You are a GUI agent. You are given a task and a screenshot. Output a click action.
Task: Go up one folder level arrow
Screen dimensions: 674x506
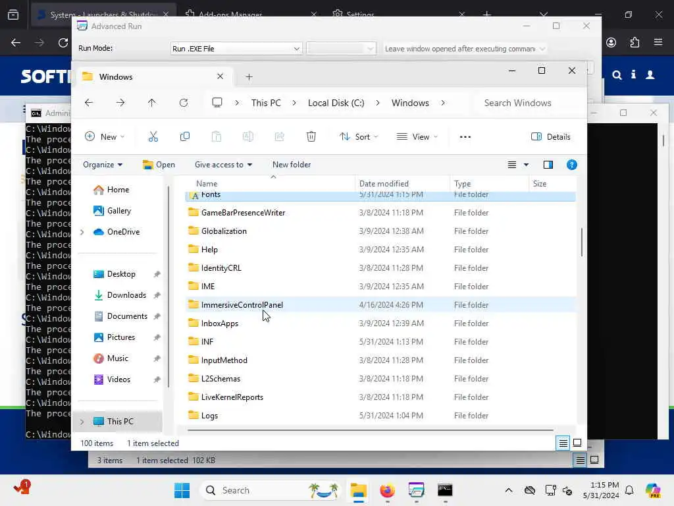152,103
